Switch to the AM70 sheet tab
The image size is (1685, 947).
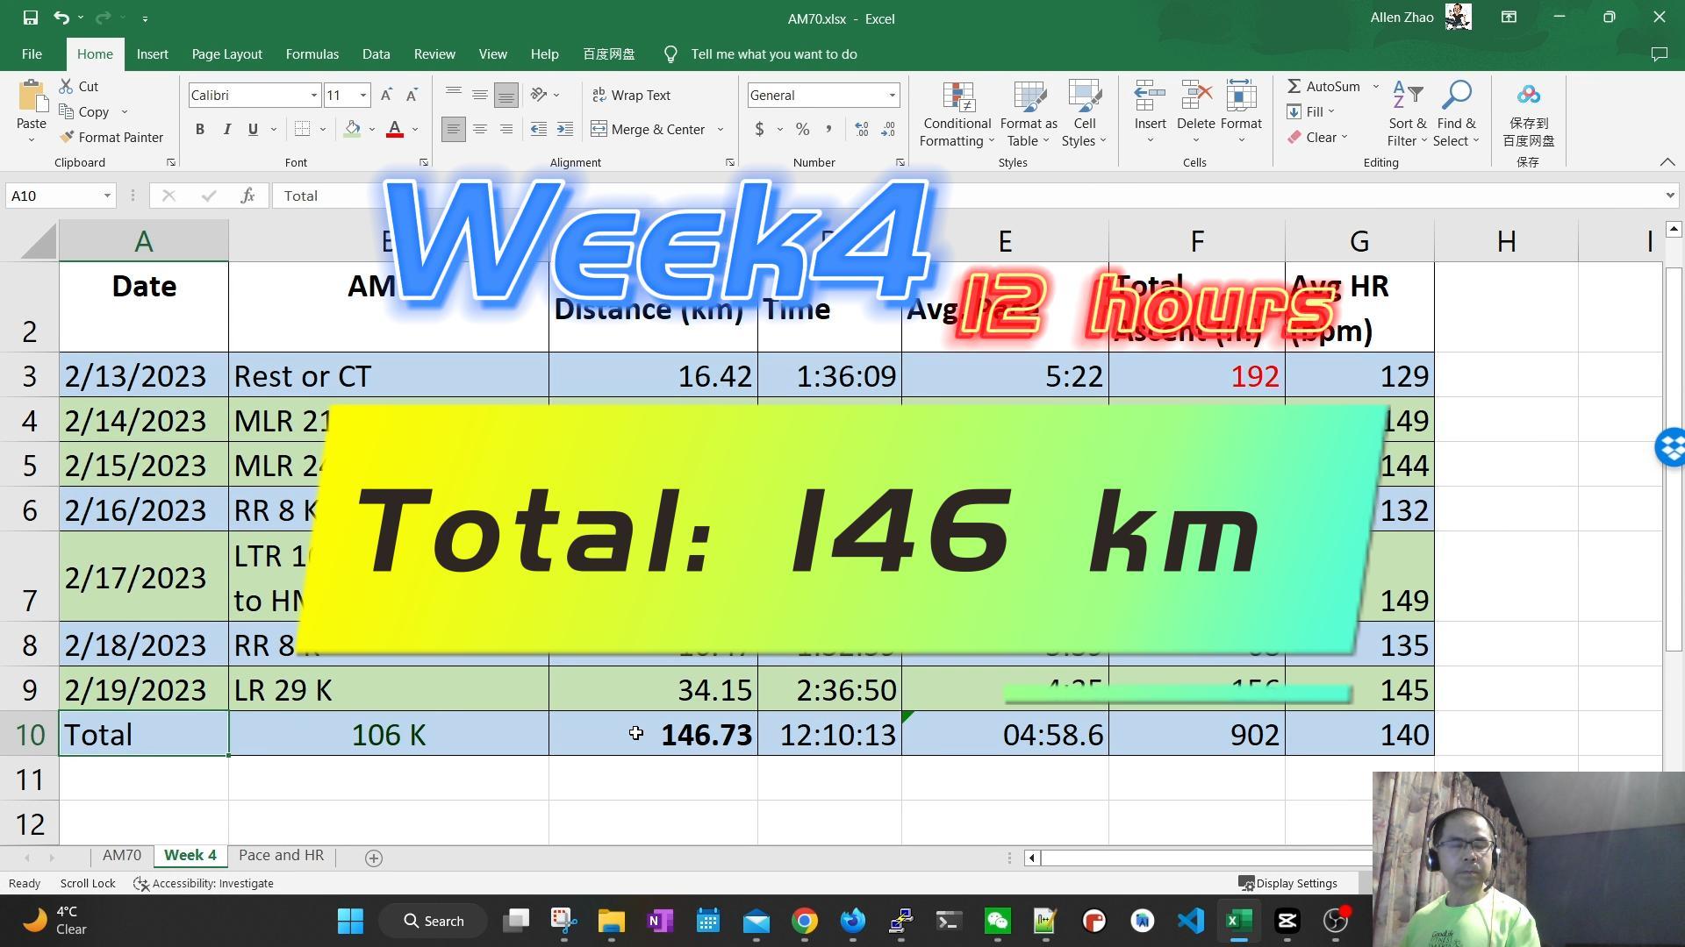pos(121,856)
